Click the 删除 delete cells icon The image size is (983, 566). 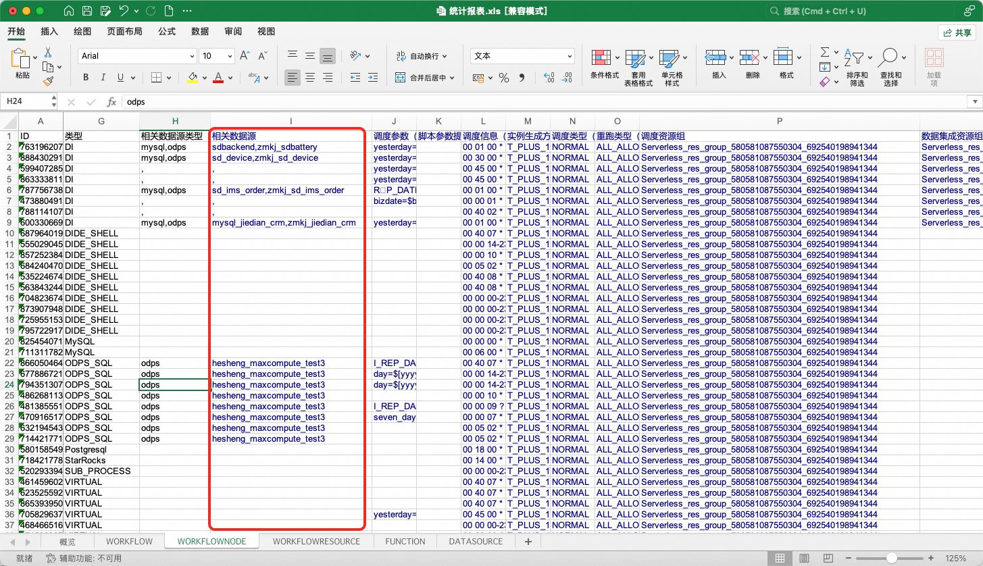pyautogui.click(x=749, y=57)
